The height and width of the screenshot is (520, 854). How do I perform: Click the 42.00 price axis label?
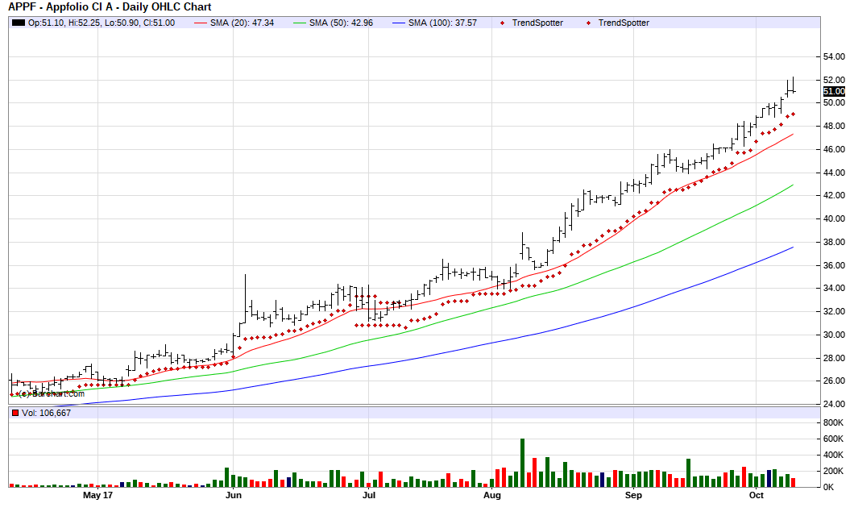(x=834, y=195)
